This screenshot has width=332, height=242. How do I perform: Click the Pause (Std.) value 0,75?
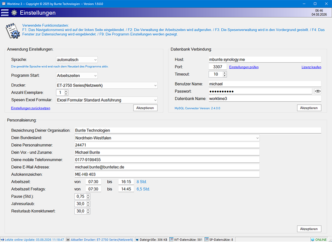click(x=80, y=197)
